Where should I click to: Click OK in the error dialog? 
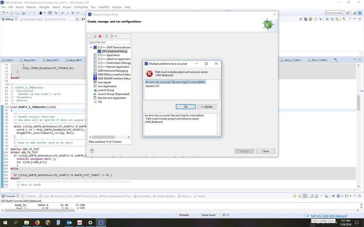(x=186, y=107)
